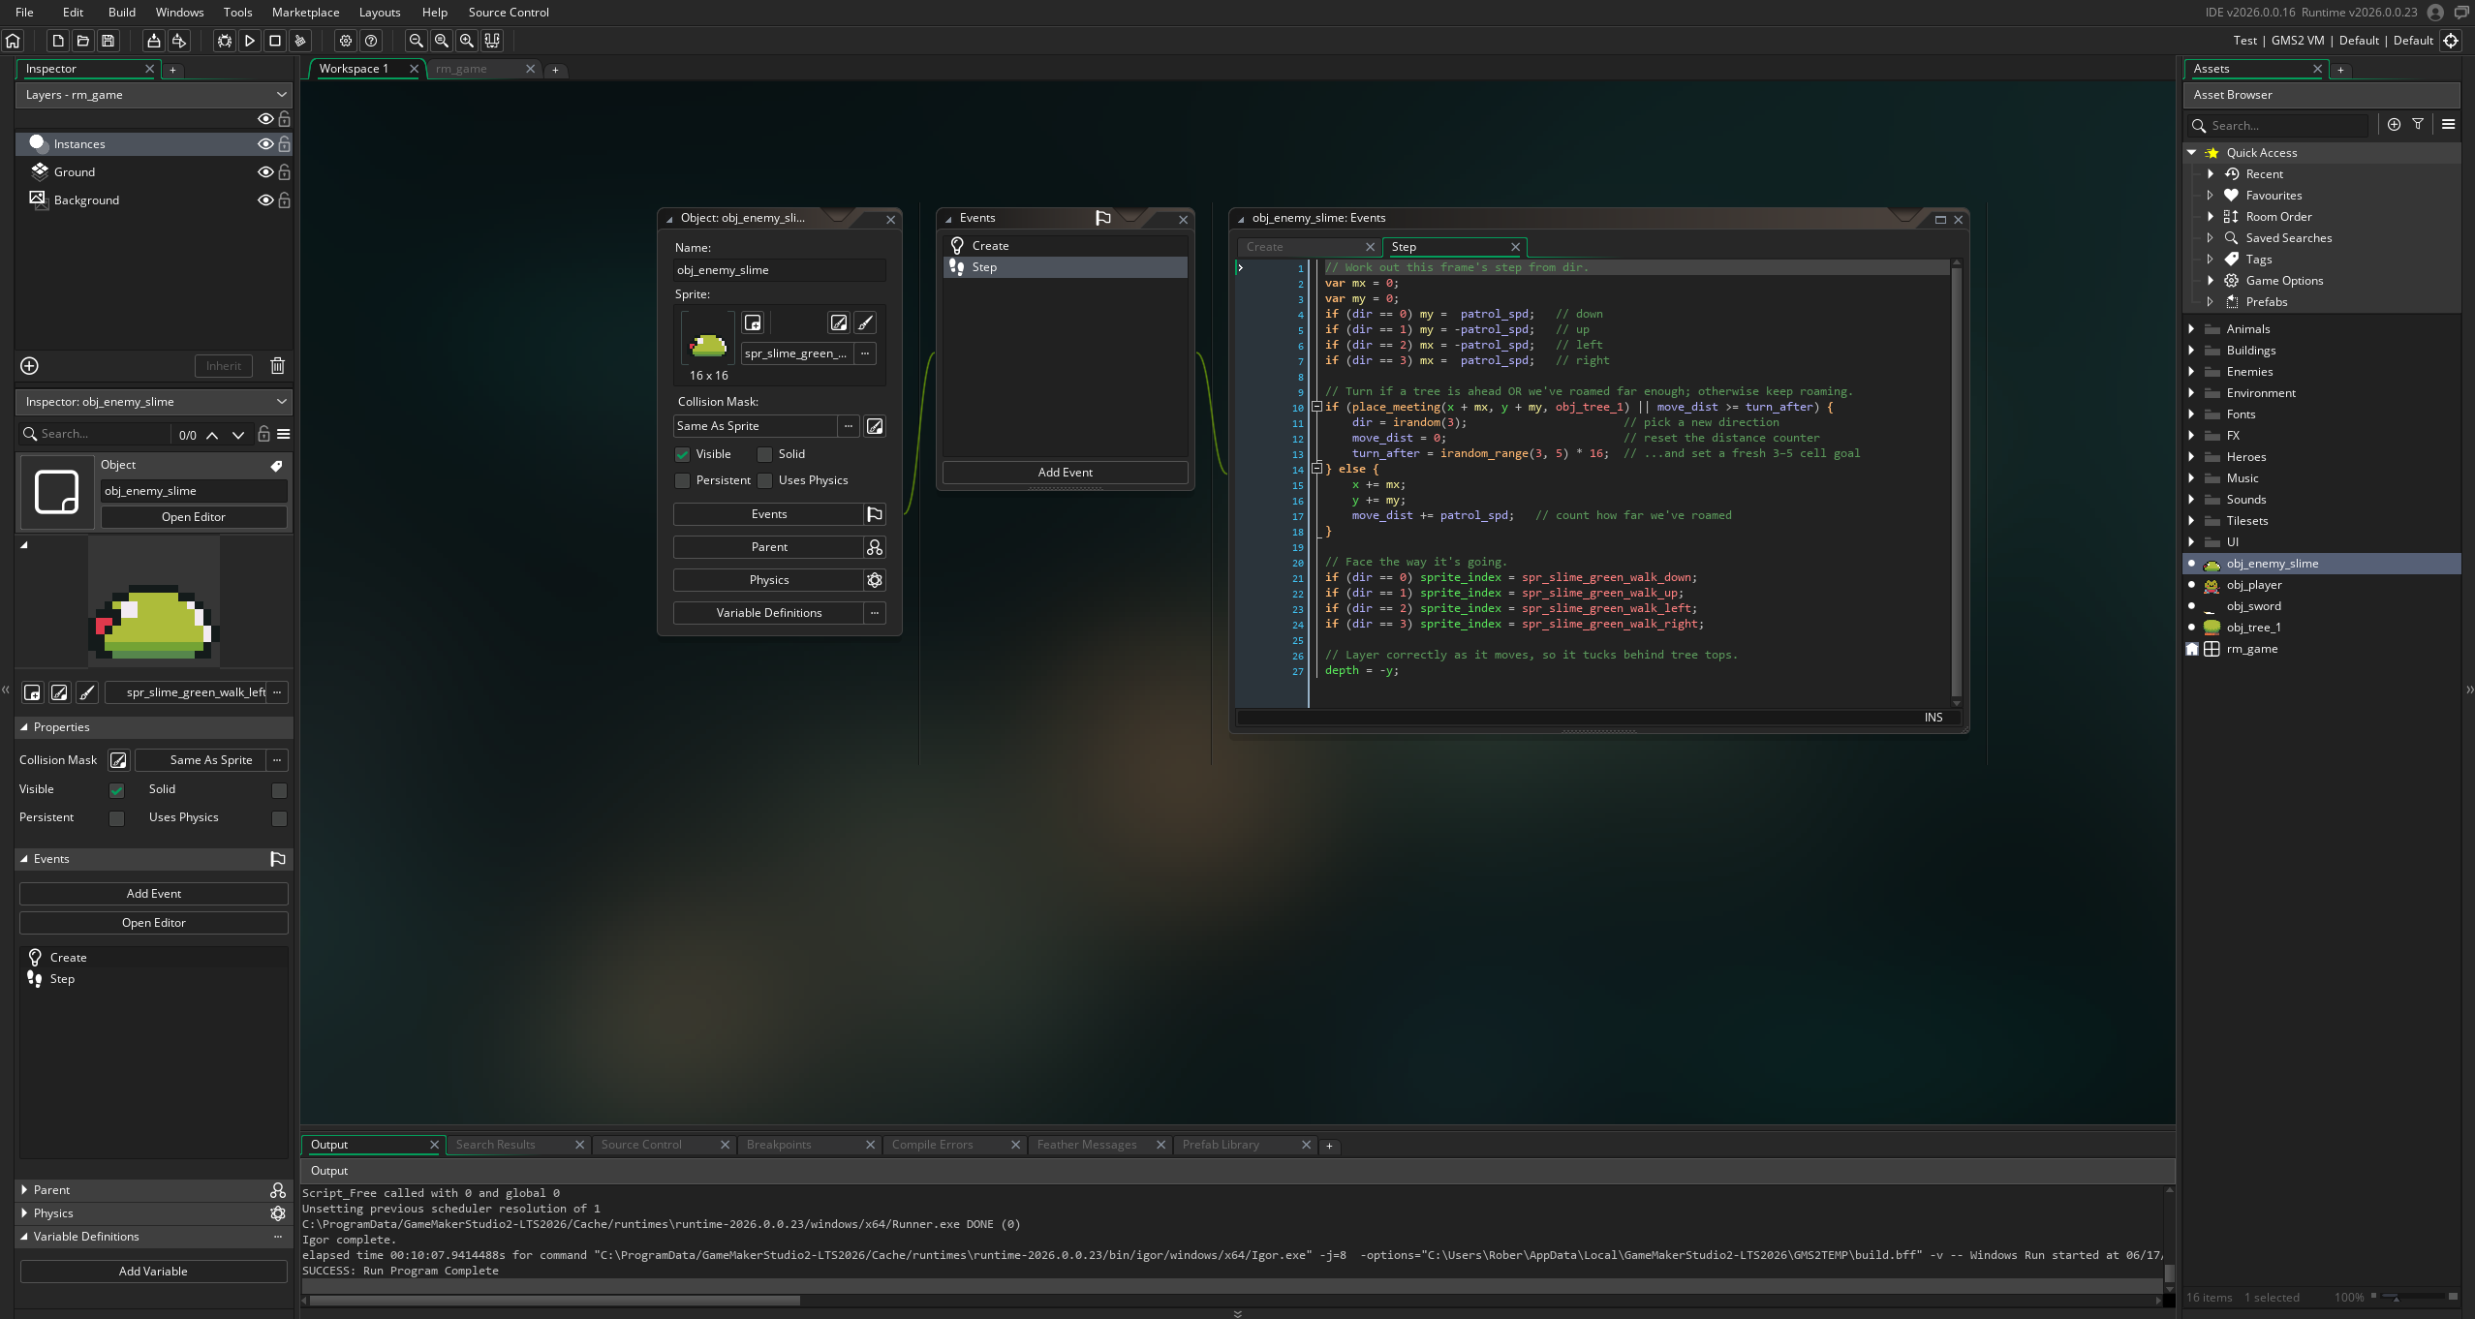Viewport: 2475px width, 1319px height.
Task: Click the create executable icon
Action: pos(153,41)
